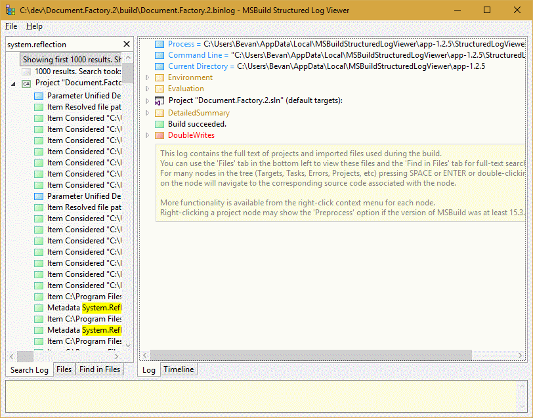The width and height of the screenshot is (533, 418).
Task: Collapse the Project Document.Facto search result
Action: pyautogui.click(x=13, y=83)
